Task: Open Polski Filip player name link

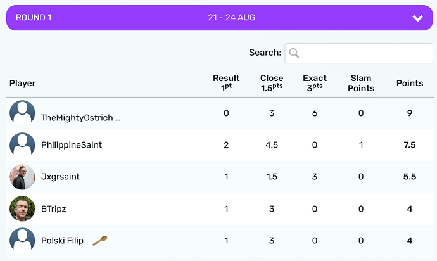Action: click(x=62, y=240)
